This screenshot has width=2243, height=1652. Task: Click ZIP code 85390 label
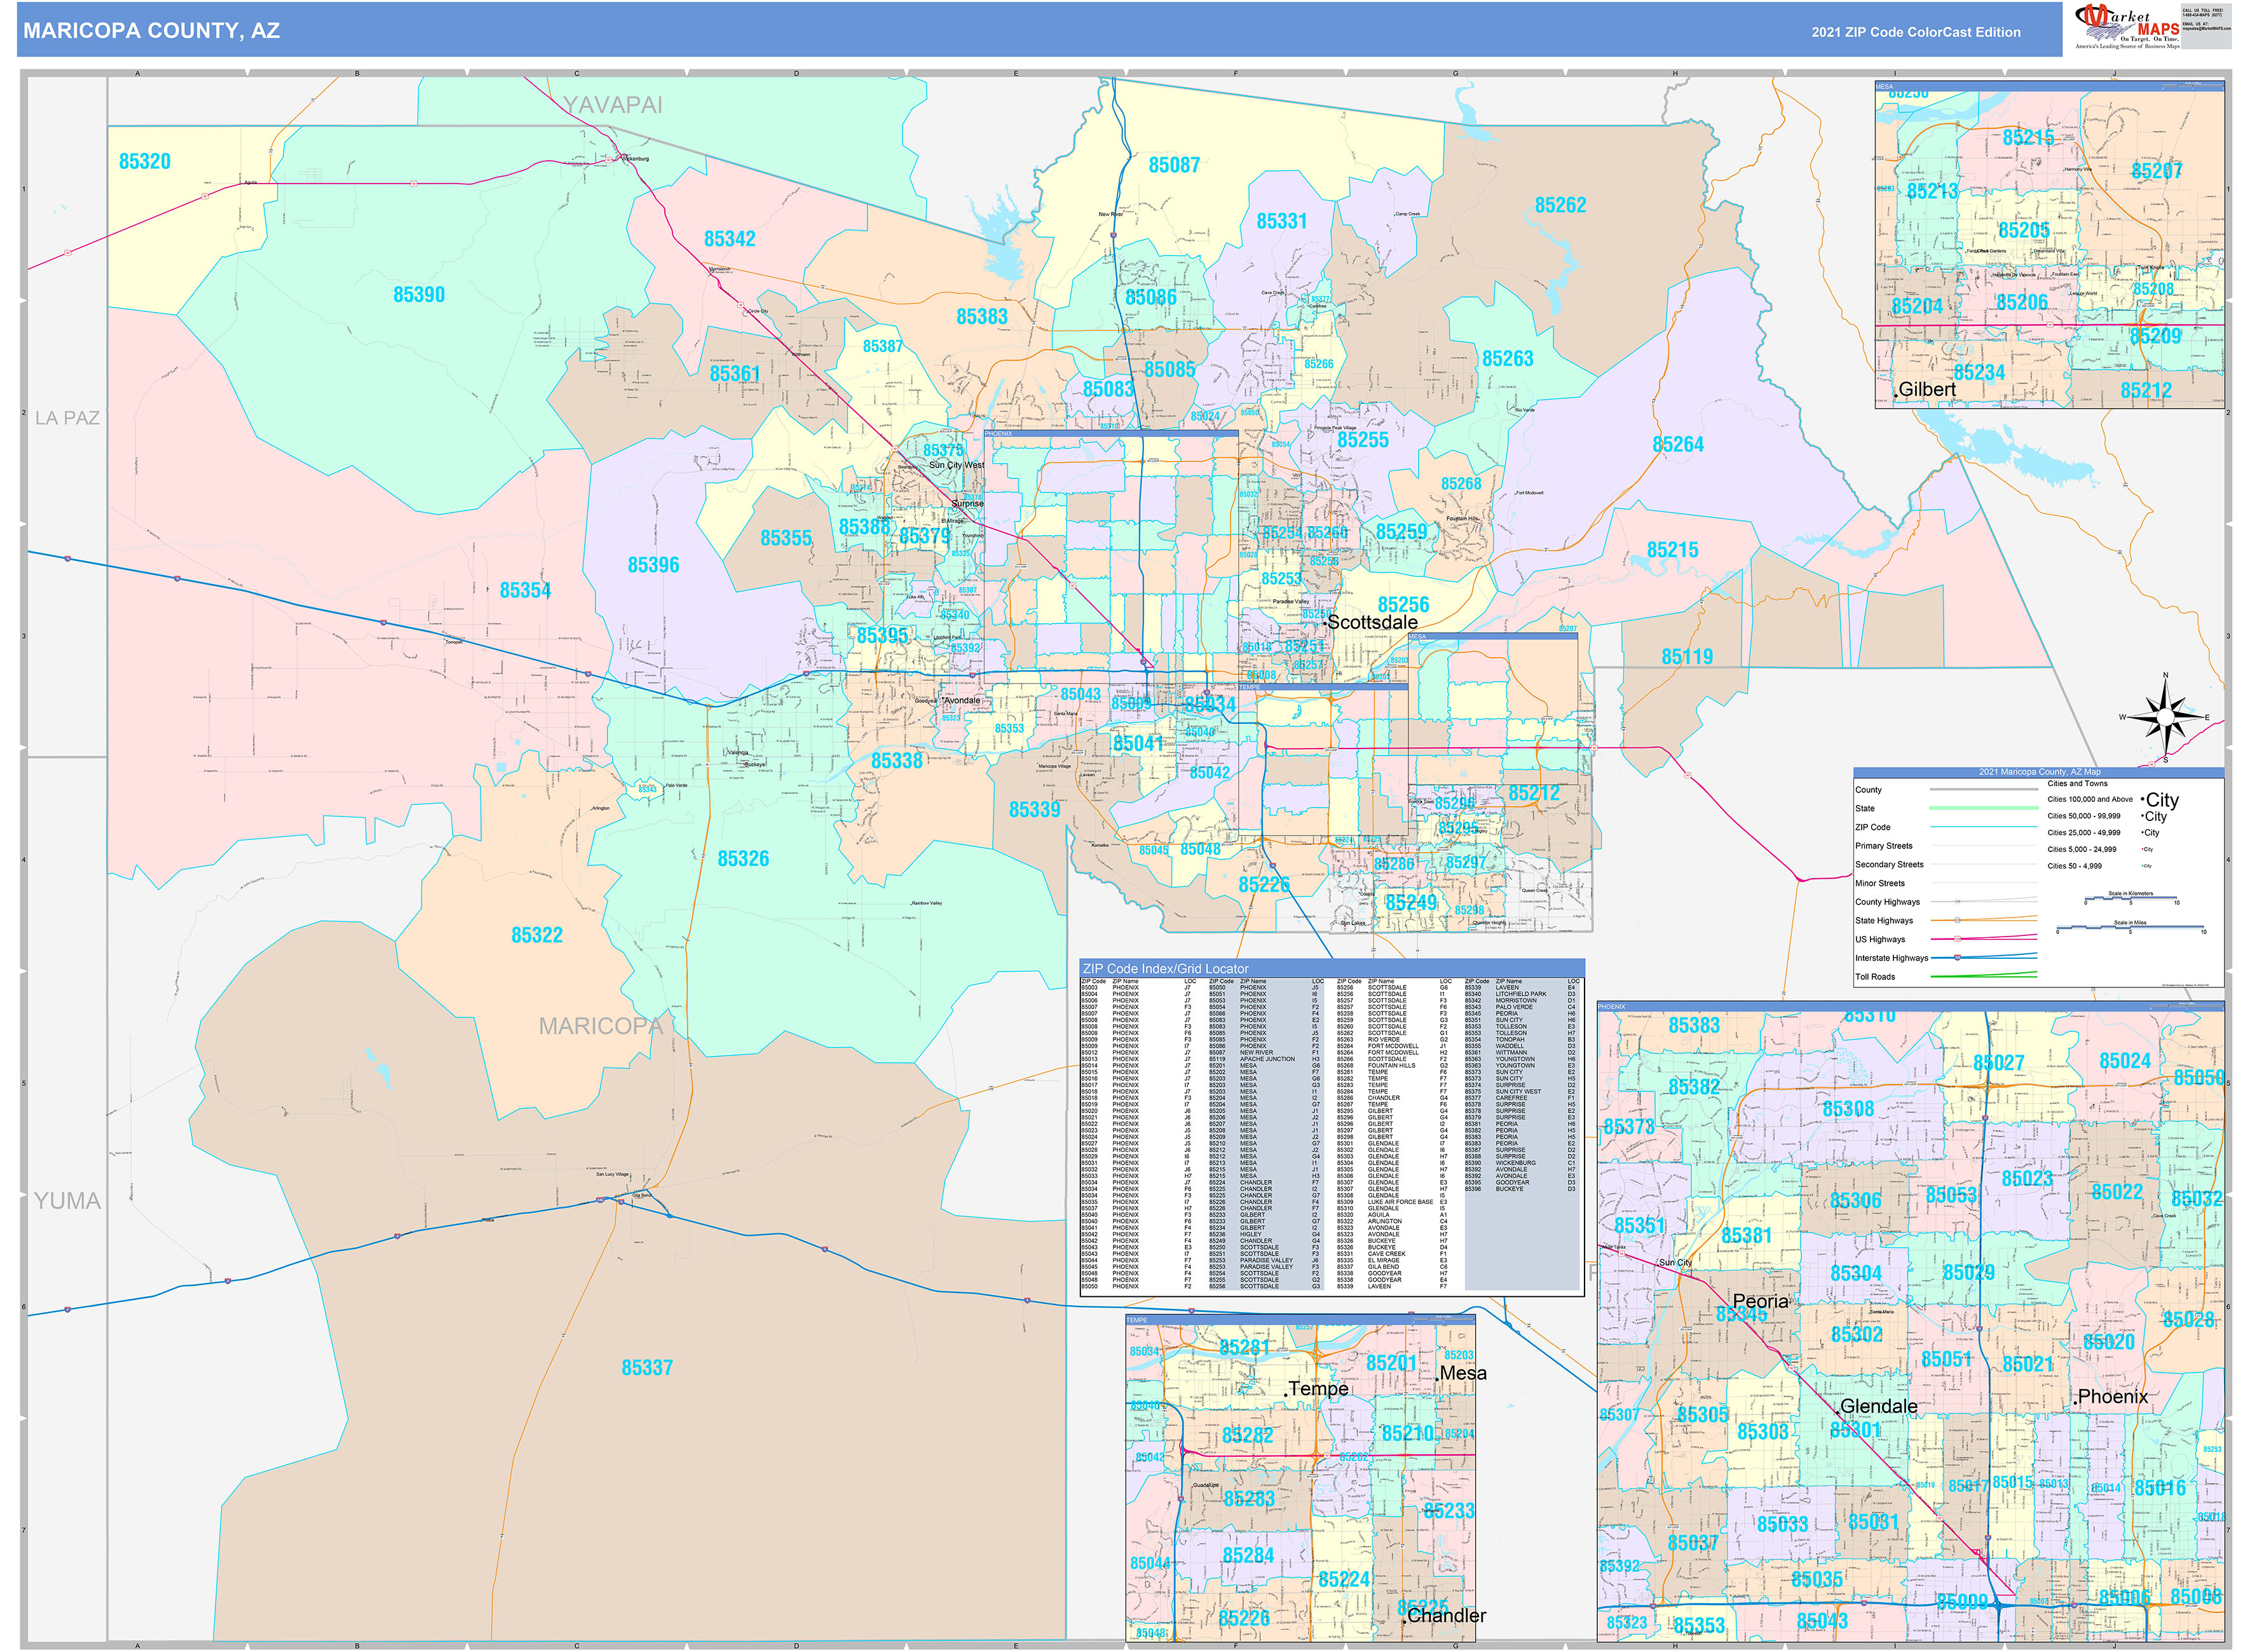(x=418, y=295)
